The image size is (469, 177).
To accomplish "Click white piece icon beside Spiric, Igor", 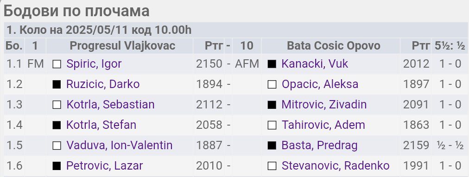I will 57,64.
